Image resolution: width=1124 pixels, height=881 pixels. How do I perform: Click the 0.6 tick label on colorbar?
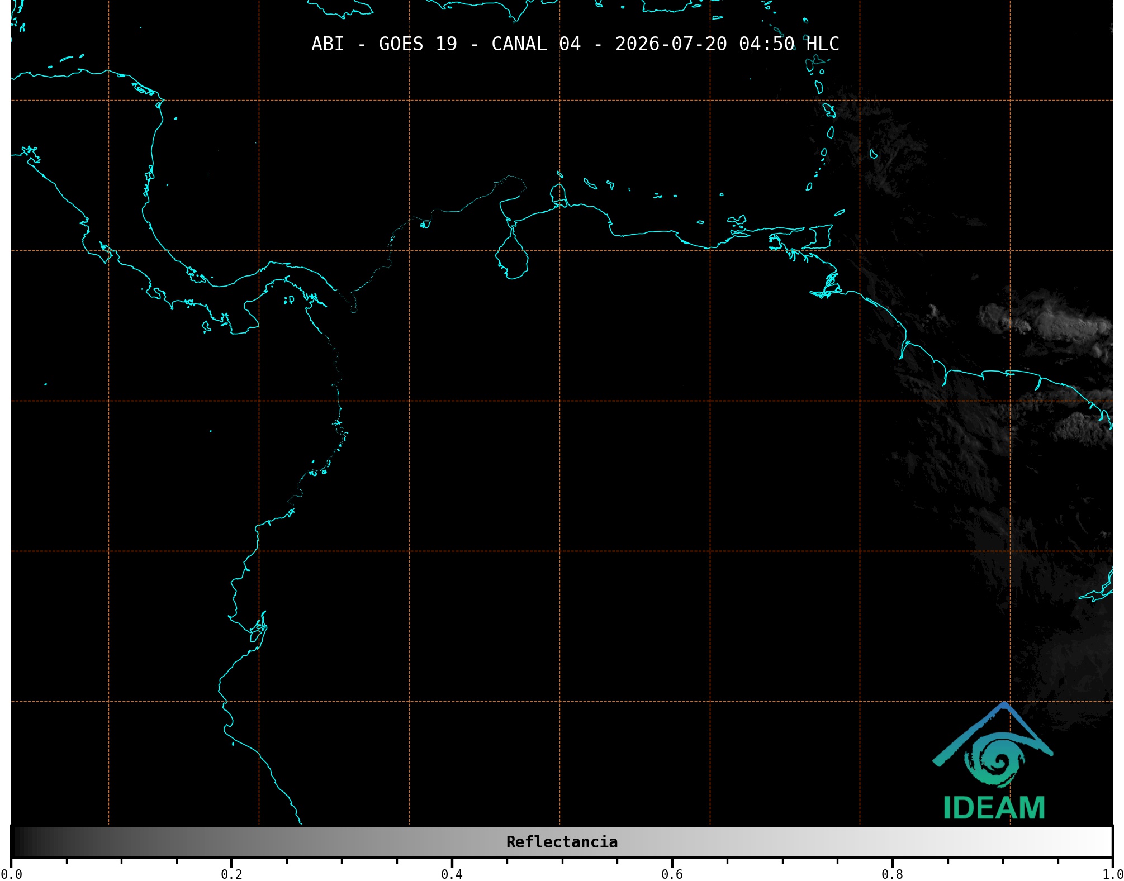coord(672,874)
